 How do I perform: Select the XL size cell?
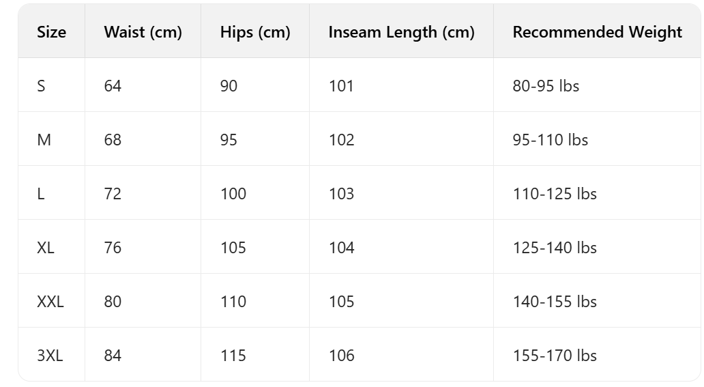(46, 248)
